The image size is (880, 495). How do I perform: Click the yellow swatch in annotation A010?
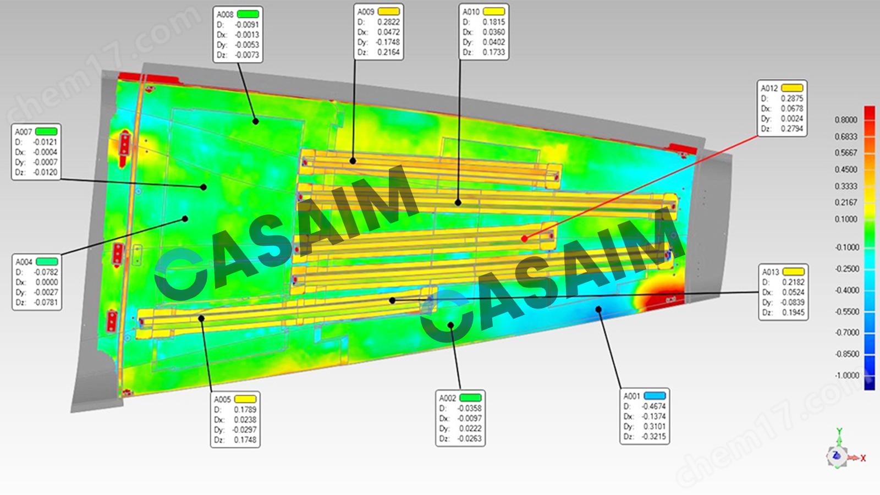click(x=493, y=12)
